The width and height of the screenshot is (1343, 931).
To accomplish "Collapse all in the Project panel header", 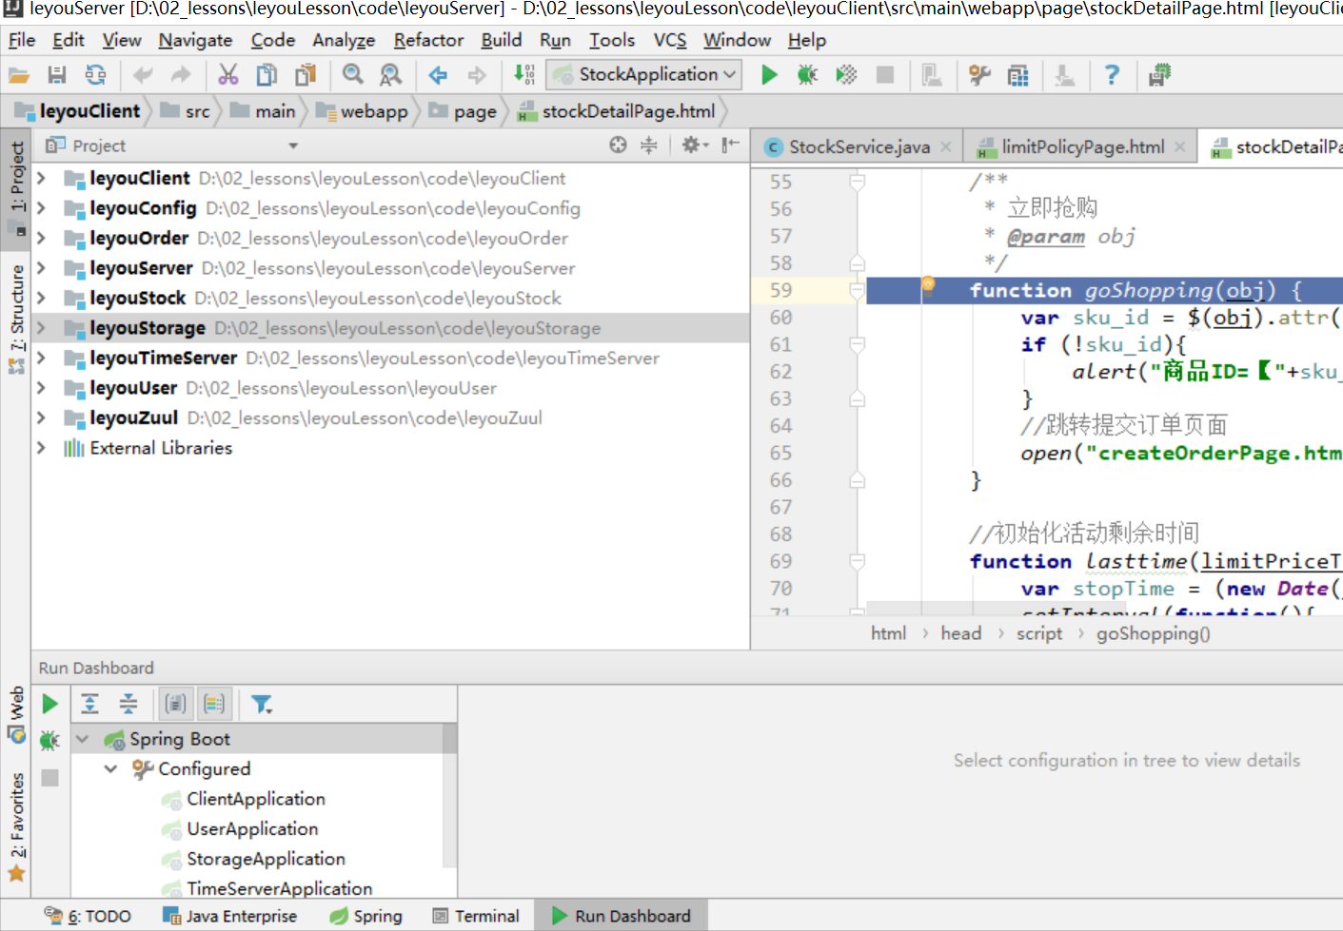I will pyautogui.click(x=649, y=145).
